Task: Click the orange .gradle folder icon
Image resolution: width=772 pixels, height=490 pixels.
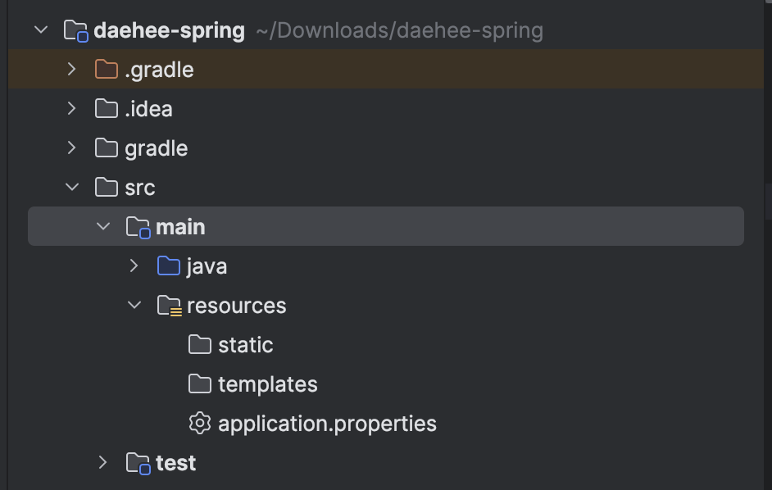Action: (107, 69)
